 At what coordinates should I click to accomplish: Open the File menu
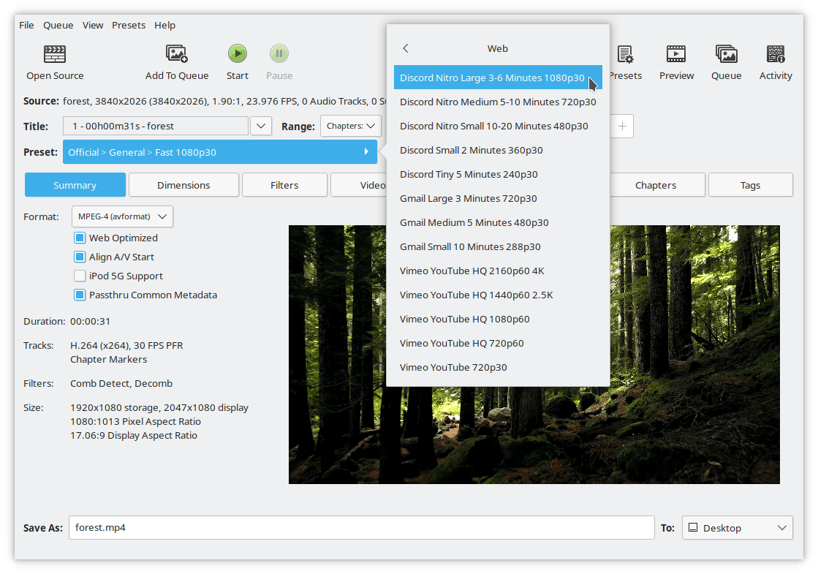(x=26, y=25)
